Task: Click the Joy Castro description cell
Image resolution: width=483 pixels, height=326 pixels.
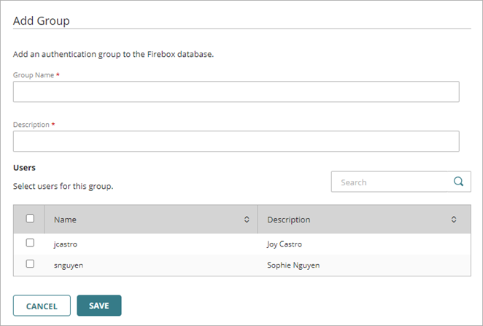Action: click(x=285, y=244)
